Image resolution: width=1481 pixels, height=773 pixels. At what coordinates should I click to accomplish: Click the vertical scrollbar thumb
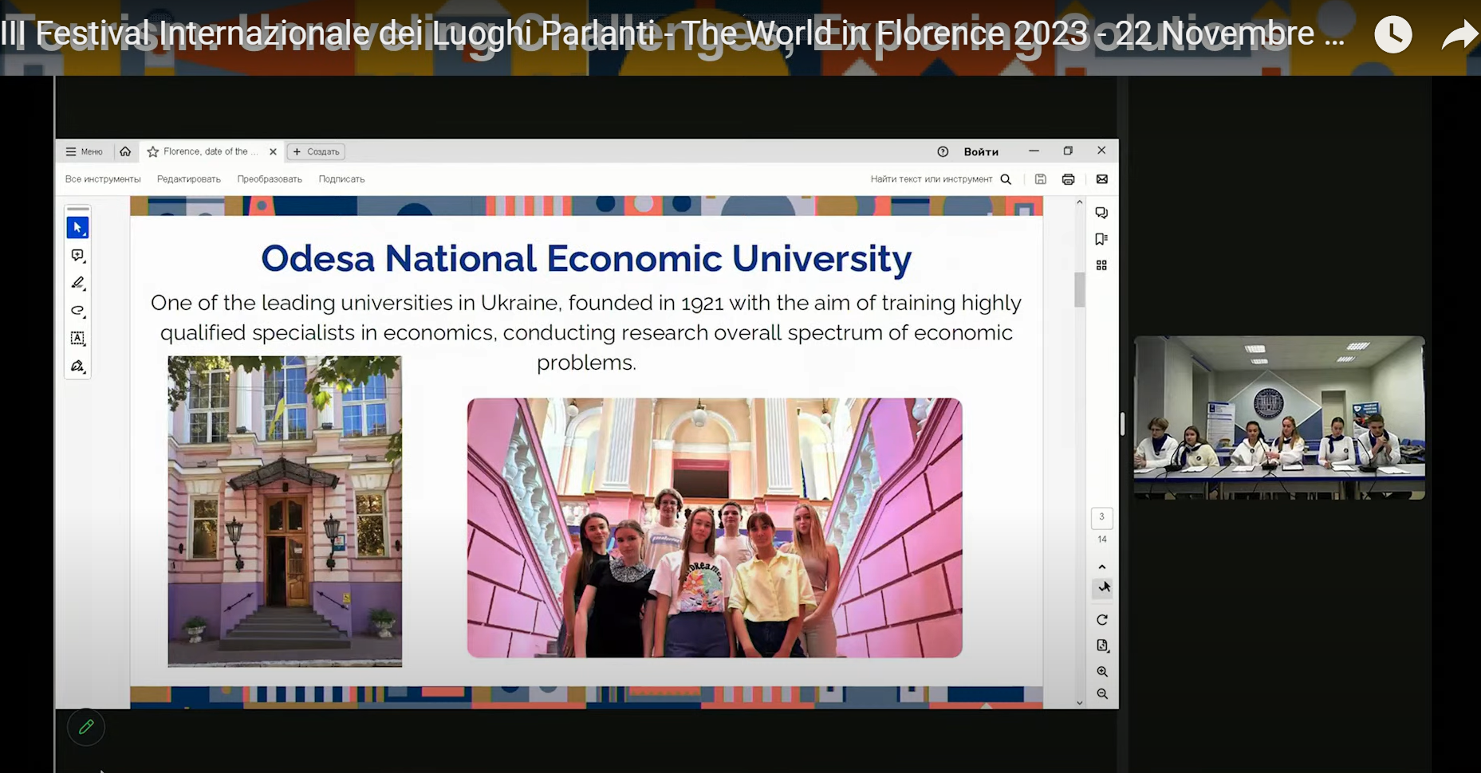(1080, 289)
